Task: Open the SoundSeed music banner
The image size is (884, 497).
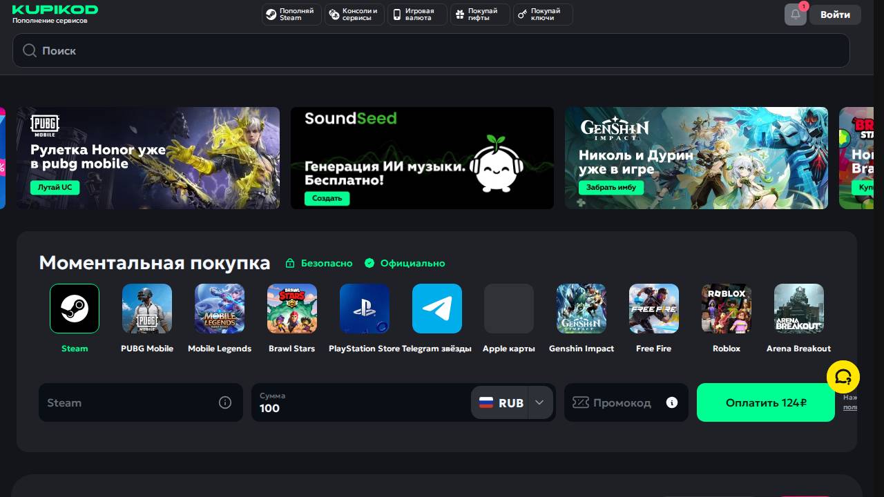Action: point(422,158)
